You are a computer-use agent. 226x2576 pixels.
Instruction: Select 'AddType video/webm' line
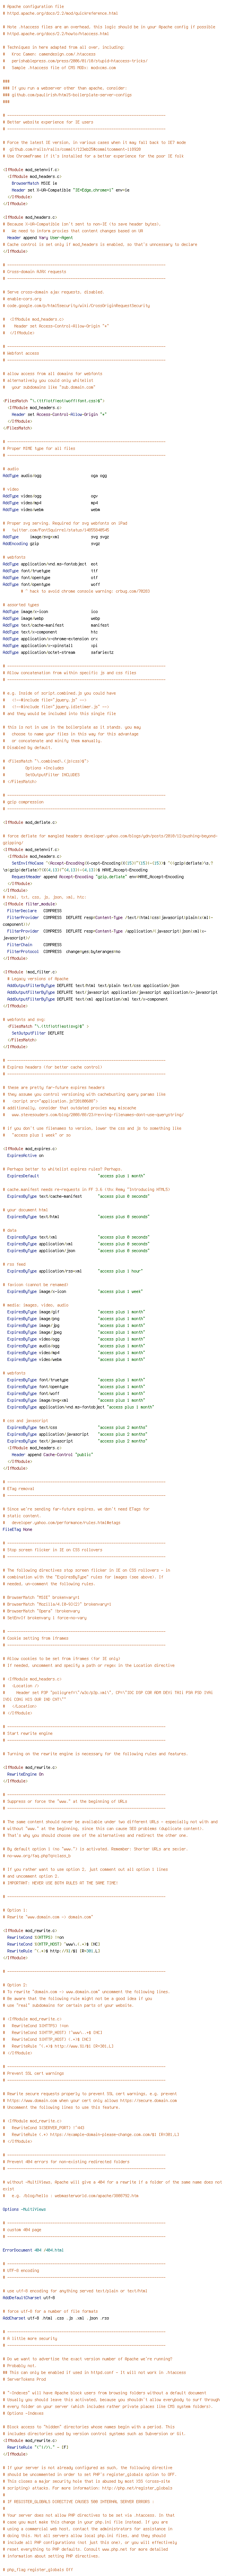[x=52, y=509]
